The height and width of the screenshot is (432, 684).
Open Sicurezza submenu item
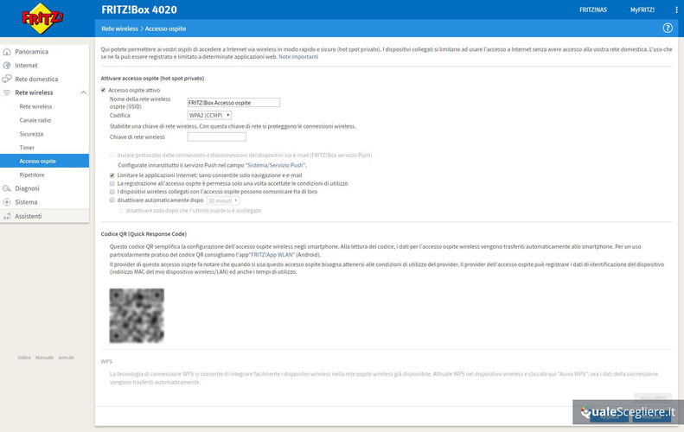31,134
